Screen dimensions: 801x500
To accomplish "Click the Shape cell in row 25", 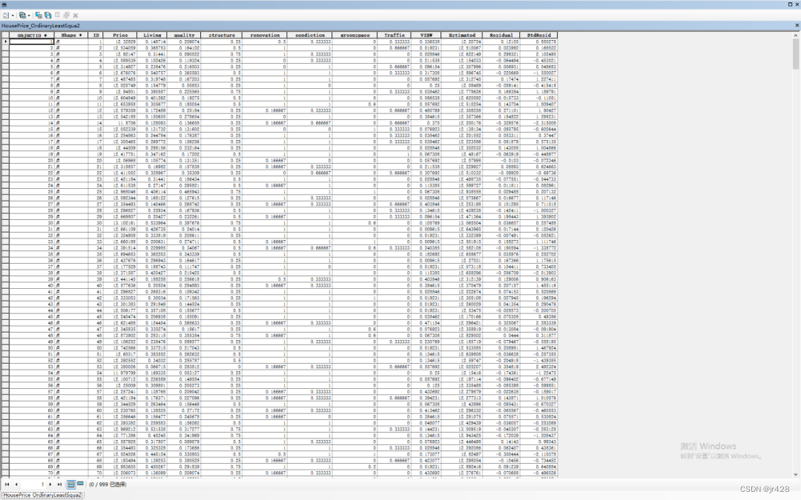I will 71,192.
